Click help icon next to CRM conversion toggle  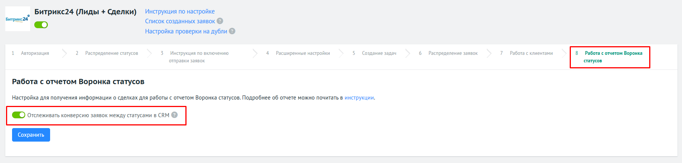[x=174, y=115]
